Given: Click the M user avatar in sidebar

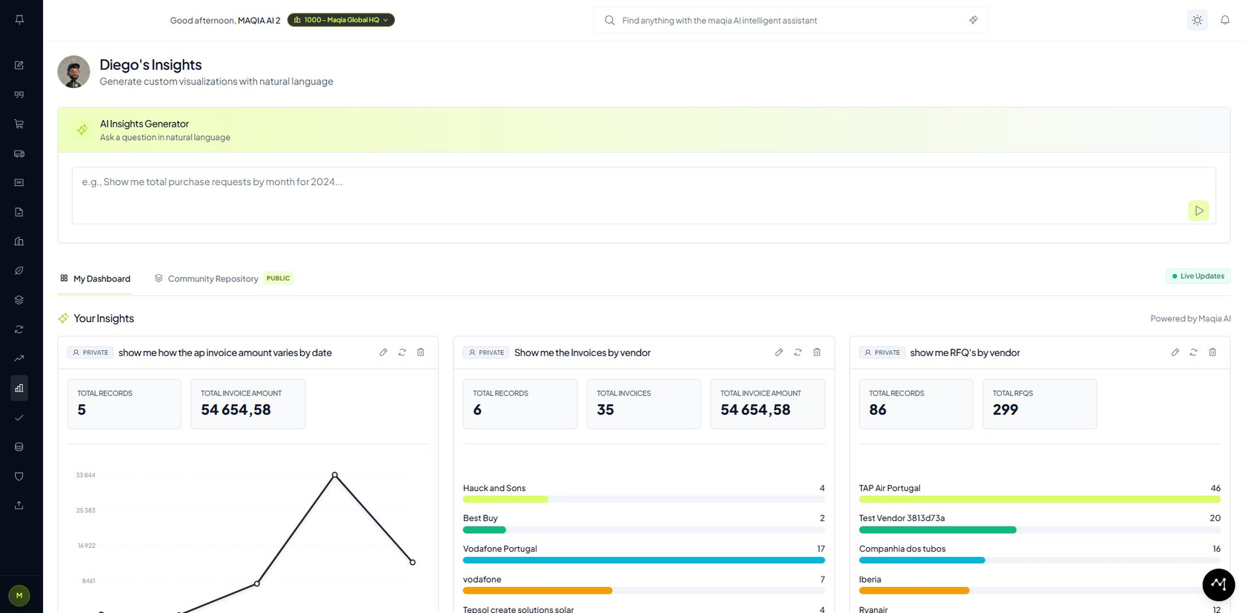Looking at the screenshot, I should 19,595.
